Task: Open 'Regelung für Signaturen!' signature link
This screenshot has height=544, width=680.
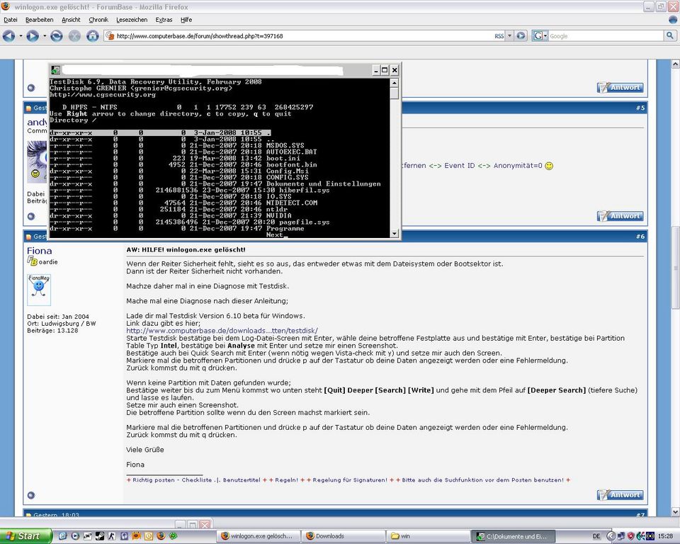Action: point(349,480)
